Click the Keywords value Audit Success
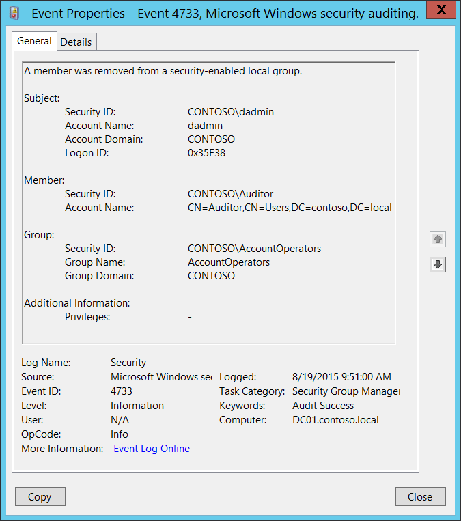Screen dimensions: 461x521 click(x=323, y=406)
